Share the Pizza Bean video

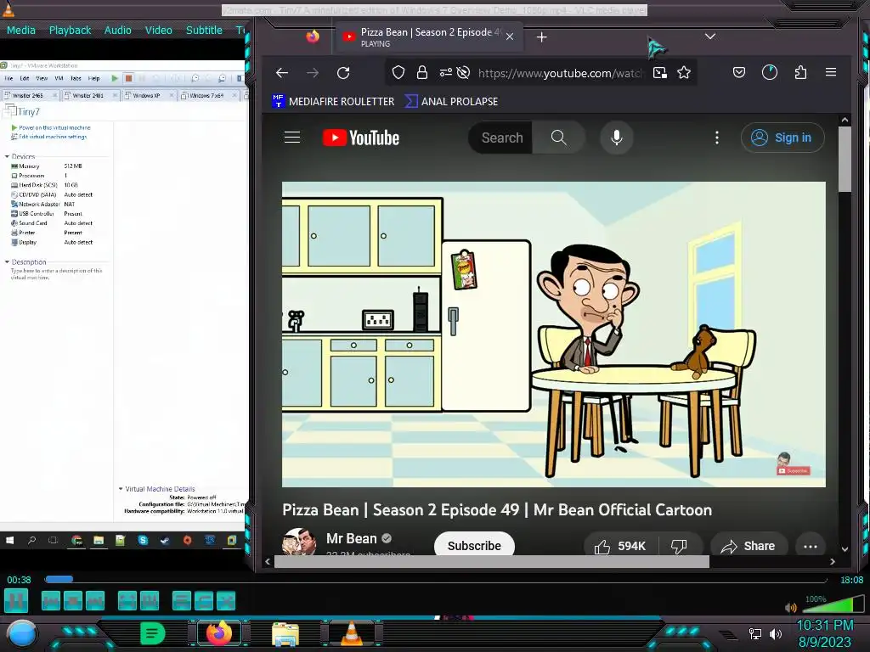click(x=749, y=546)
